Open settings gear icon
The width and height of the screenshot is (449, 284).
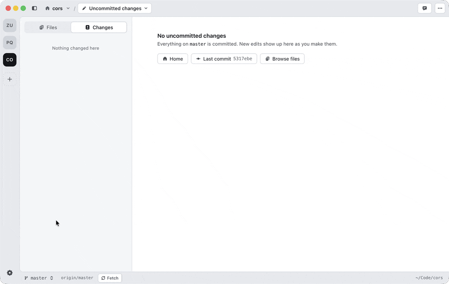pyautogui.click(x=10, y=273)
